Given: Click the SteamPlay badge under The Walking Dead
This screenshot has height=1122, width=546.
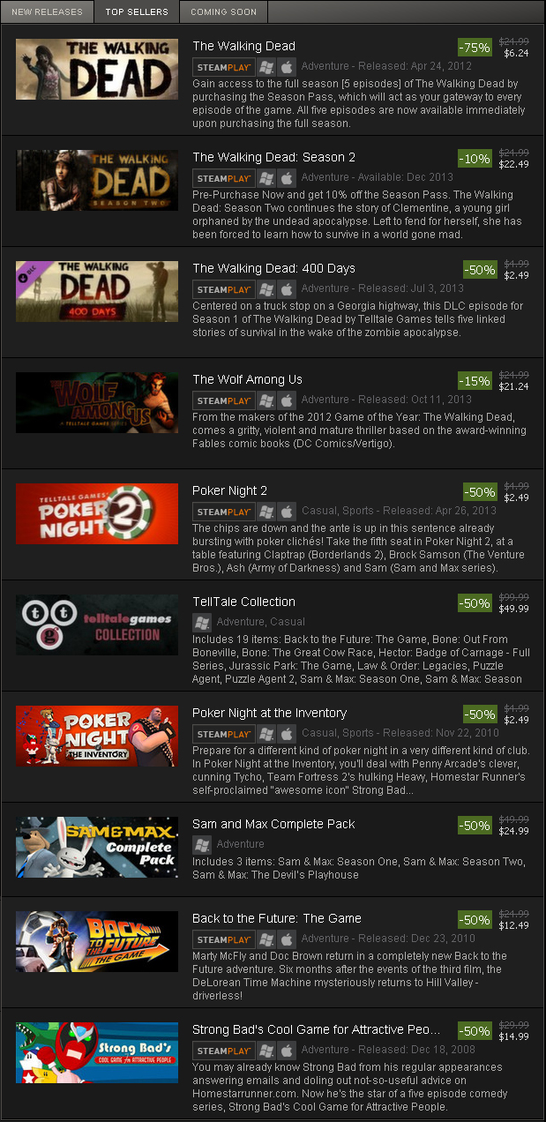Looking at the screenshot, I should click(x=223, y=67).
